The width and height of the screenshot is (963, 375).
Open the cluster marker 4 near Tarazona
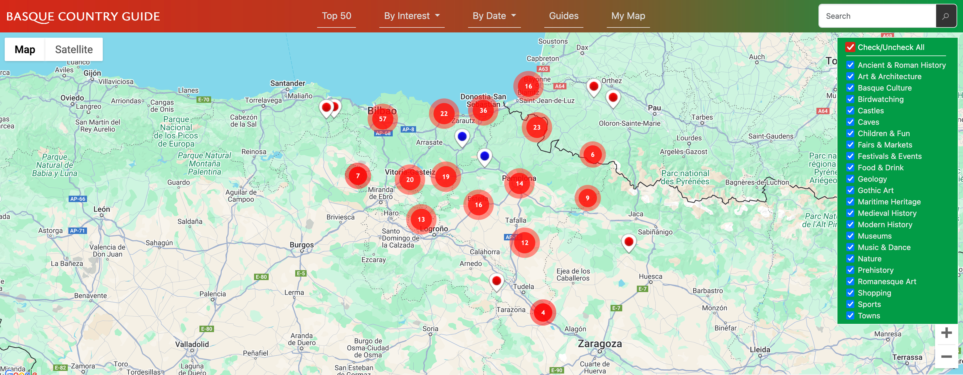click(543, 312)
